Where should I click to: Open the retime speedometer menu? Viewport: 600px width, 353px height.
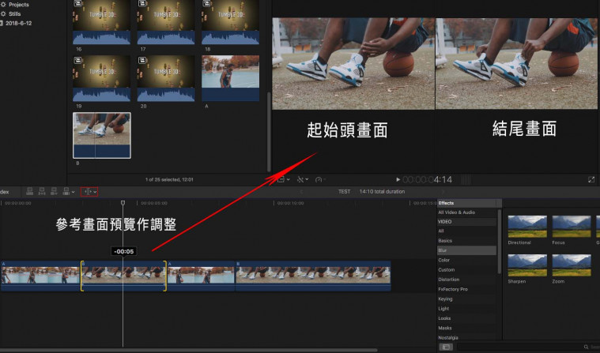pos(320,179)
